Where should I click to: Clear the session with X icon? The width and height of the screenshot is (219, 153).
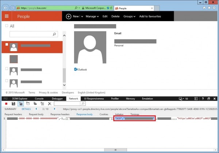coord(50,104)
